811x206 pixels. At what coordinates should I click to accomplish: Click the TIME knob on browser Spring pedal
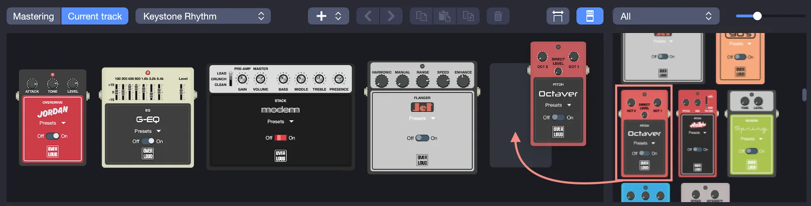pyautogui.click(x=745, y=101)
